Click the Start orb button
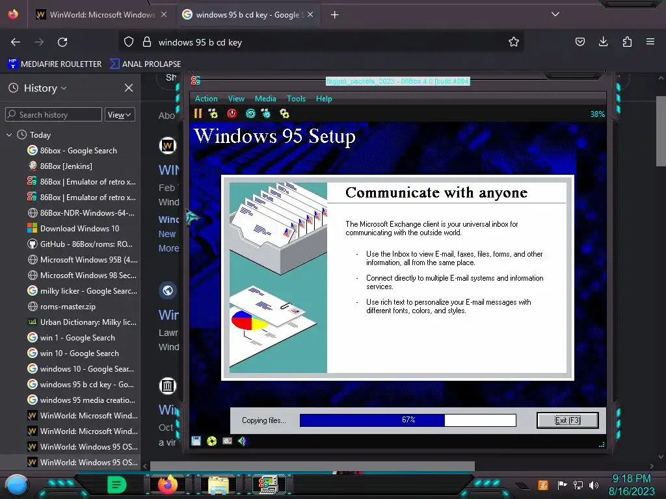The width and height of the screenshot is (666, 499). click(x=17, y=485)
